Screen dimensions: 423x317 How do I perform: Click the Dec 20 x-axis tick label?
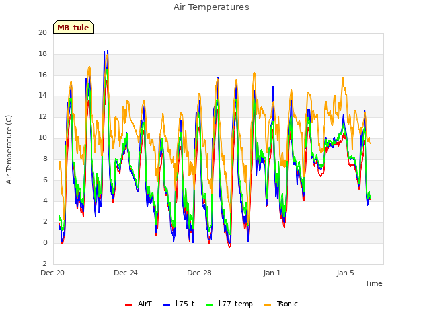pos(53,273)
